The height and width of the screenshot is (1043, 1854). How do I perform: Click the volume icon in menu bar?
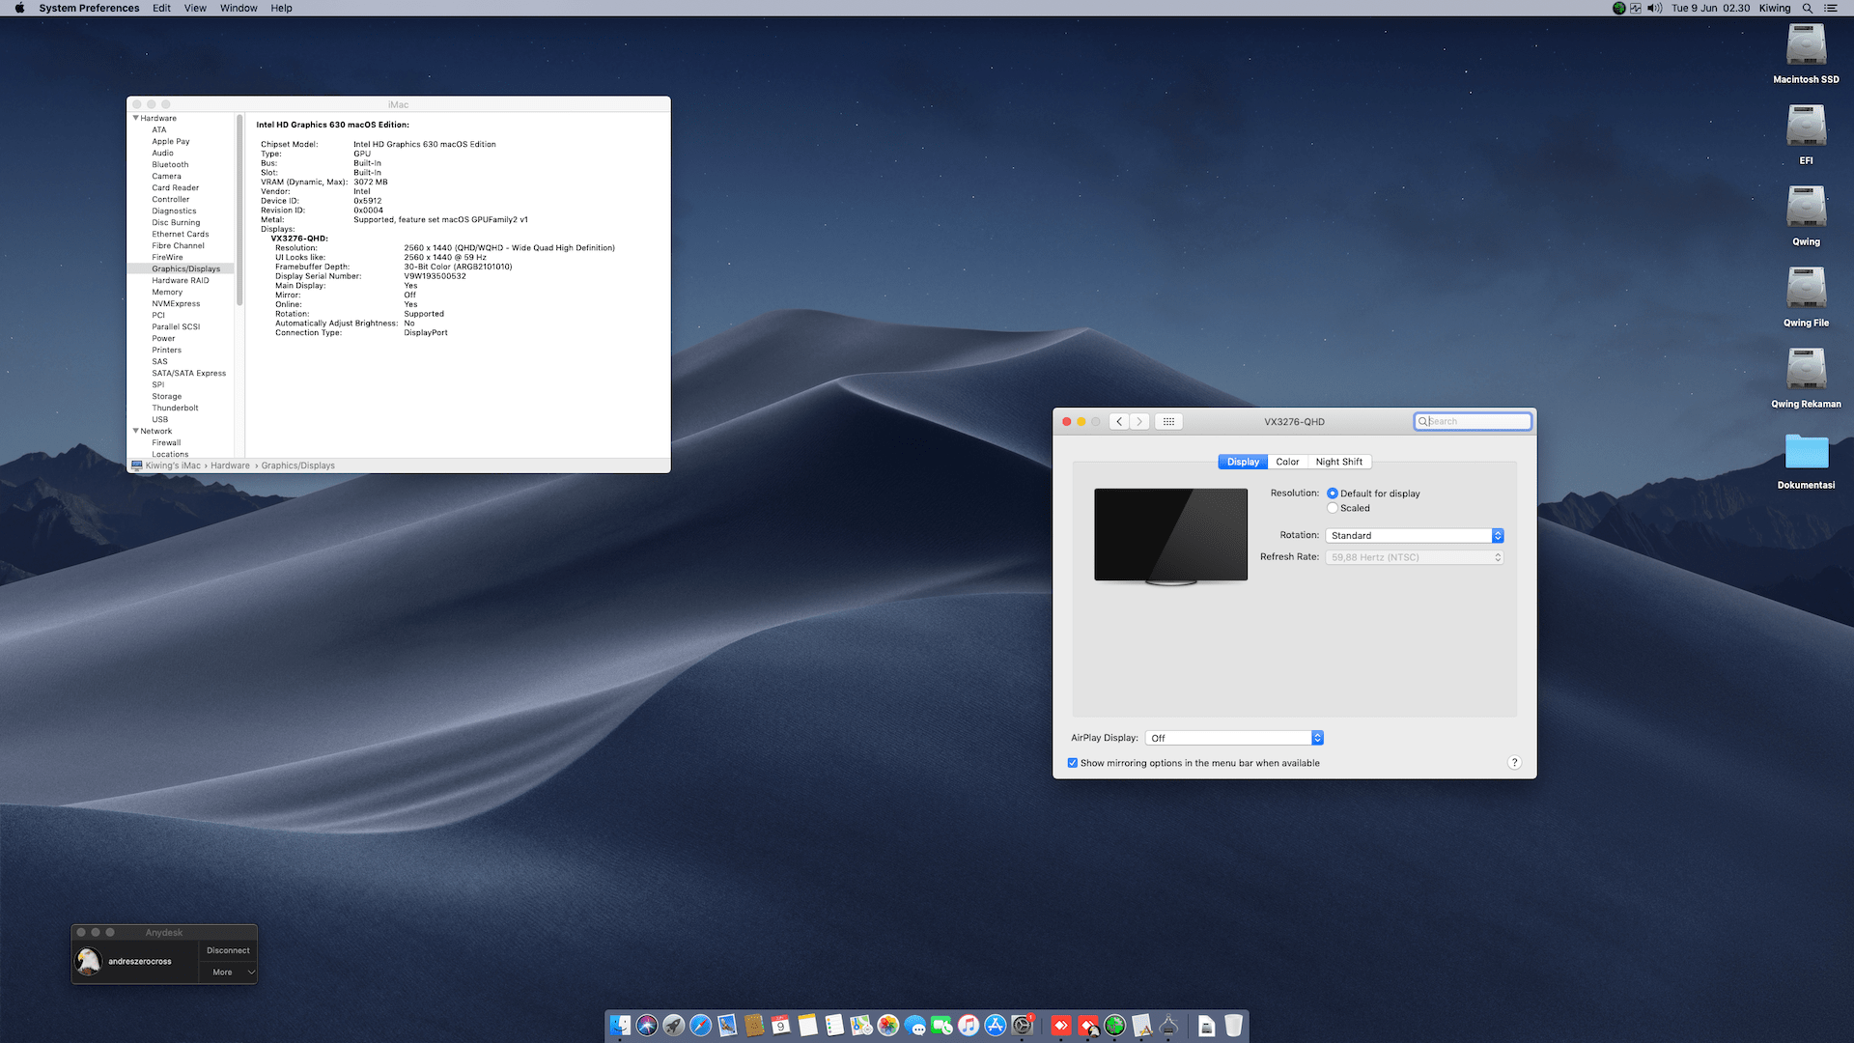click(1654, 8)
